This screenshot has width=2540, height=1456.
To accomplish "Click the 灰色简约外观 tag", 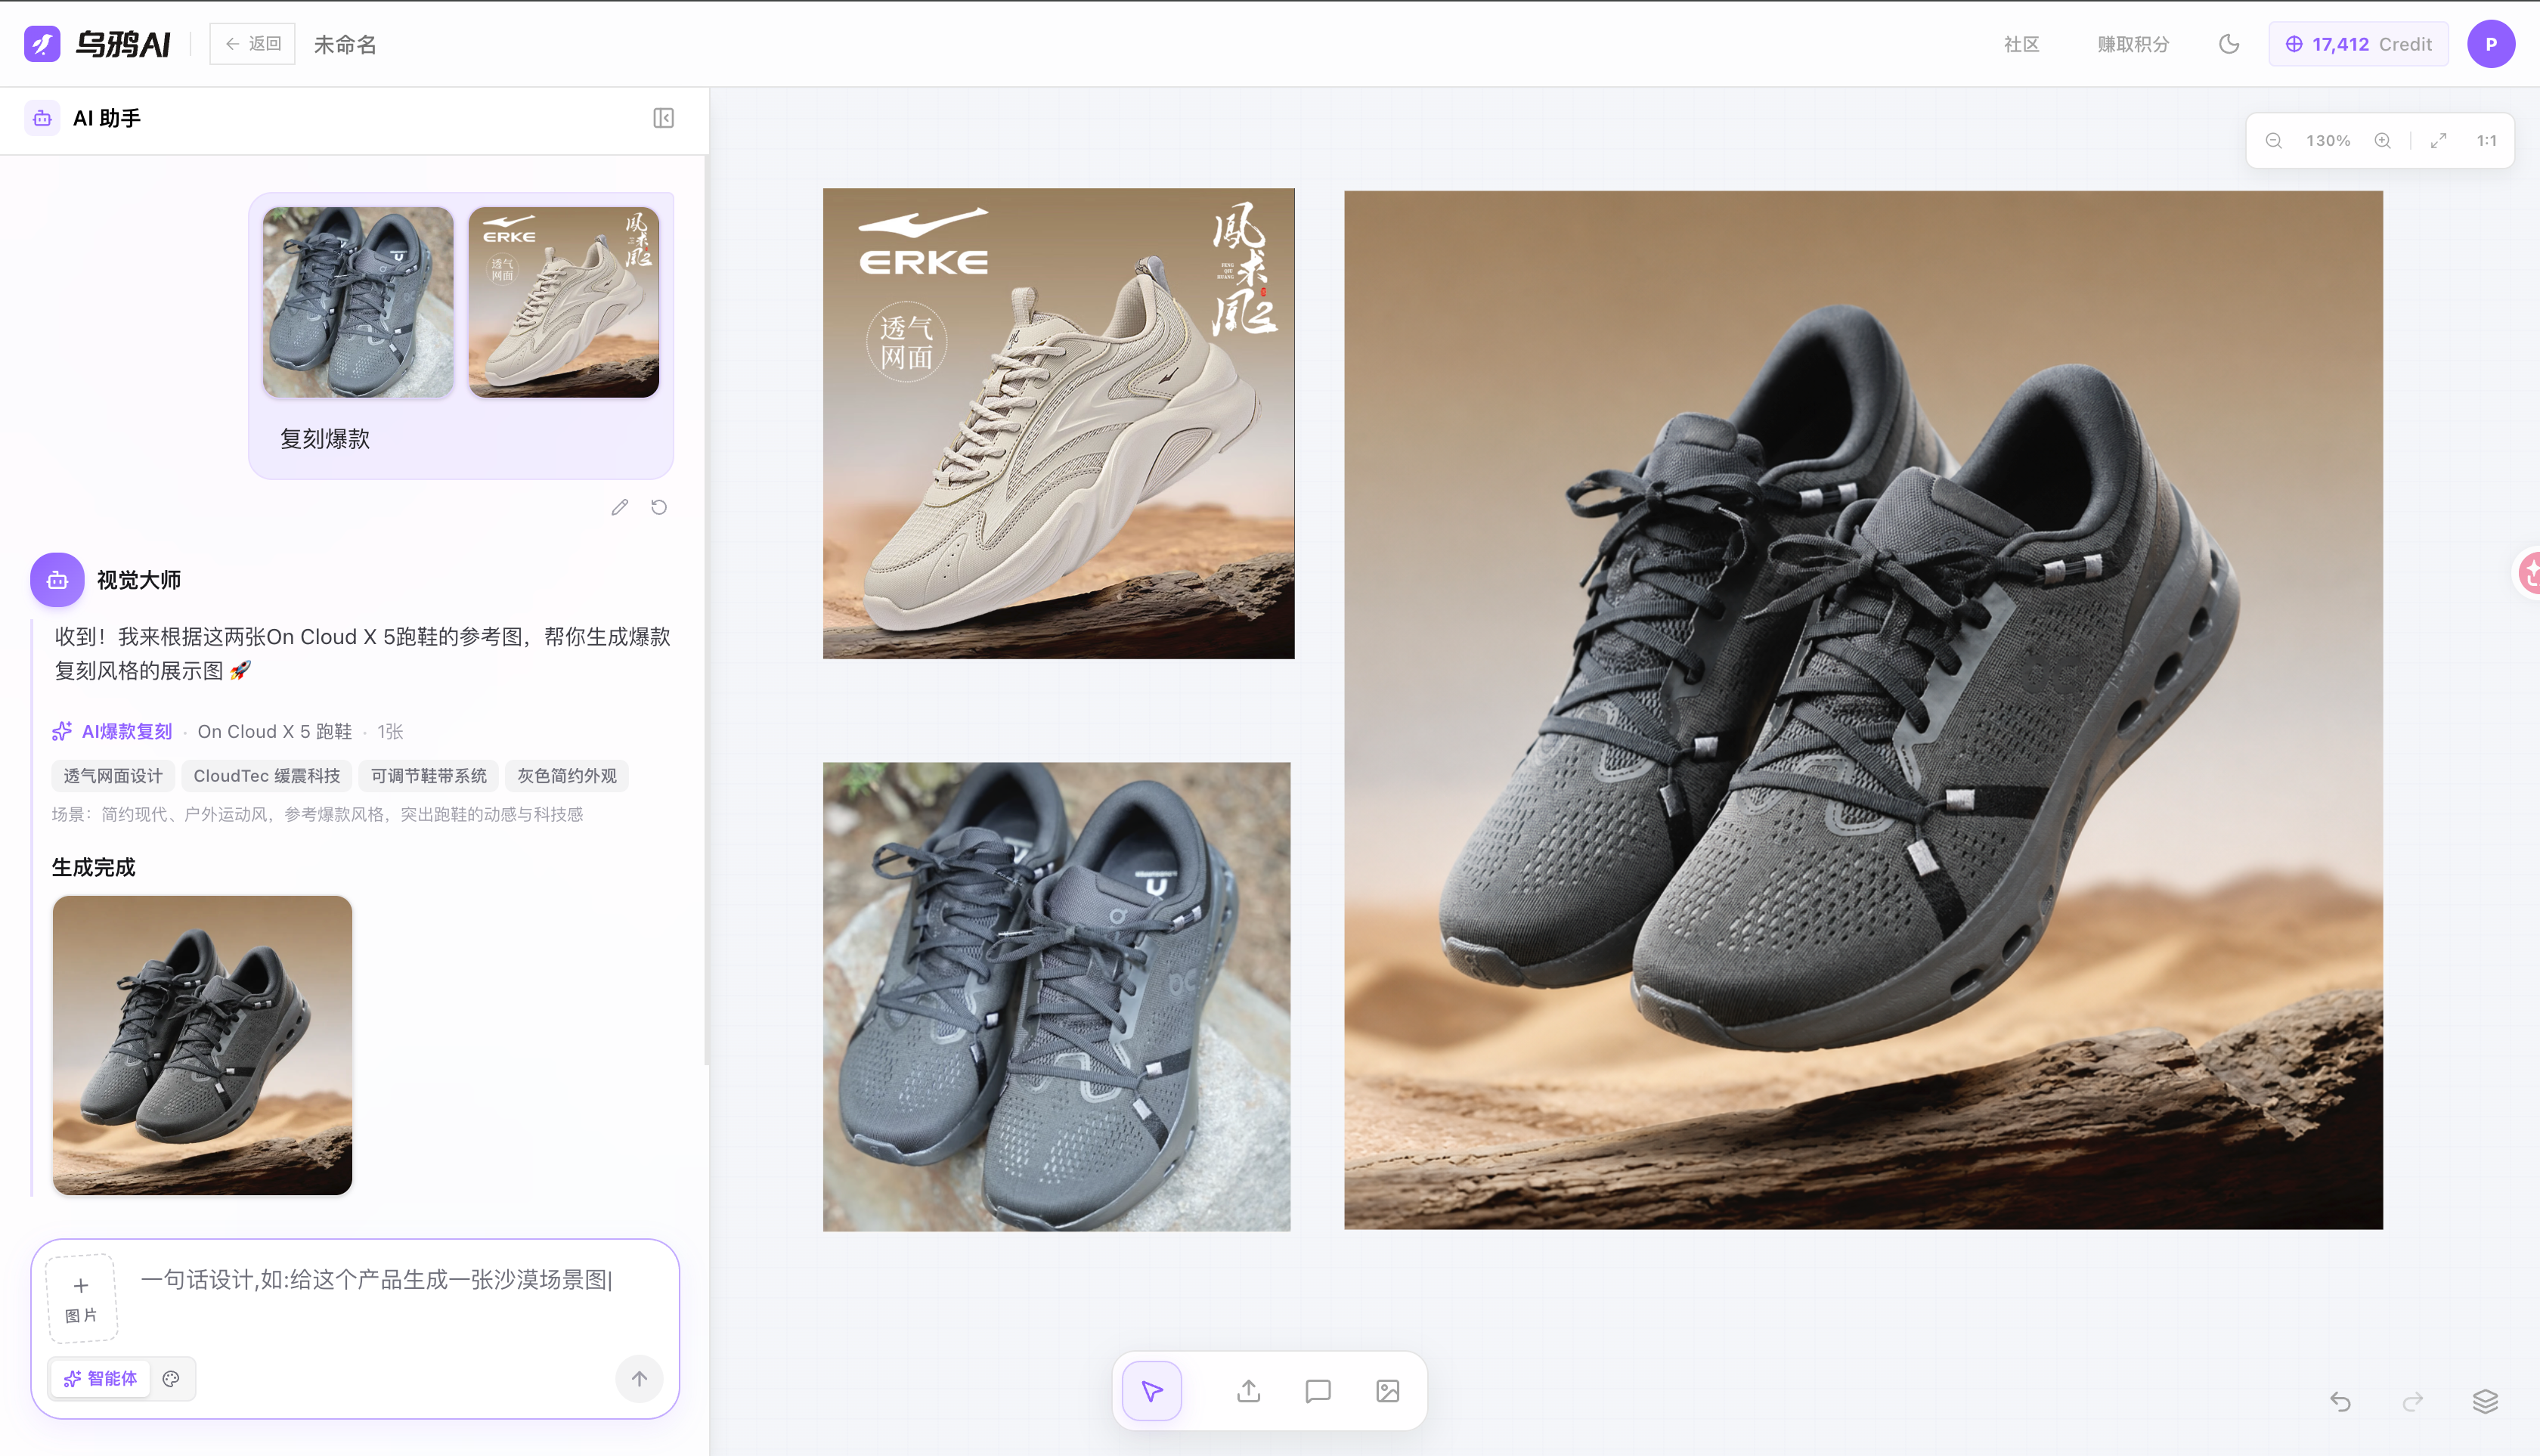I will click(x=567, y=776).
